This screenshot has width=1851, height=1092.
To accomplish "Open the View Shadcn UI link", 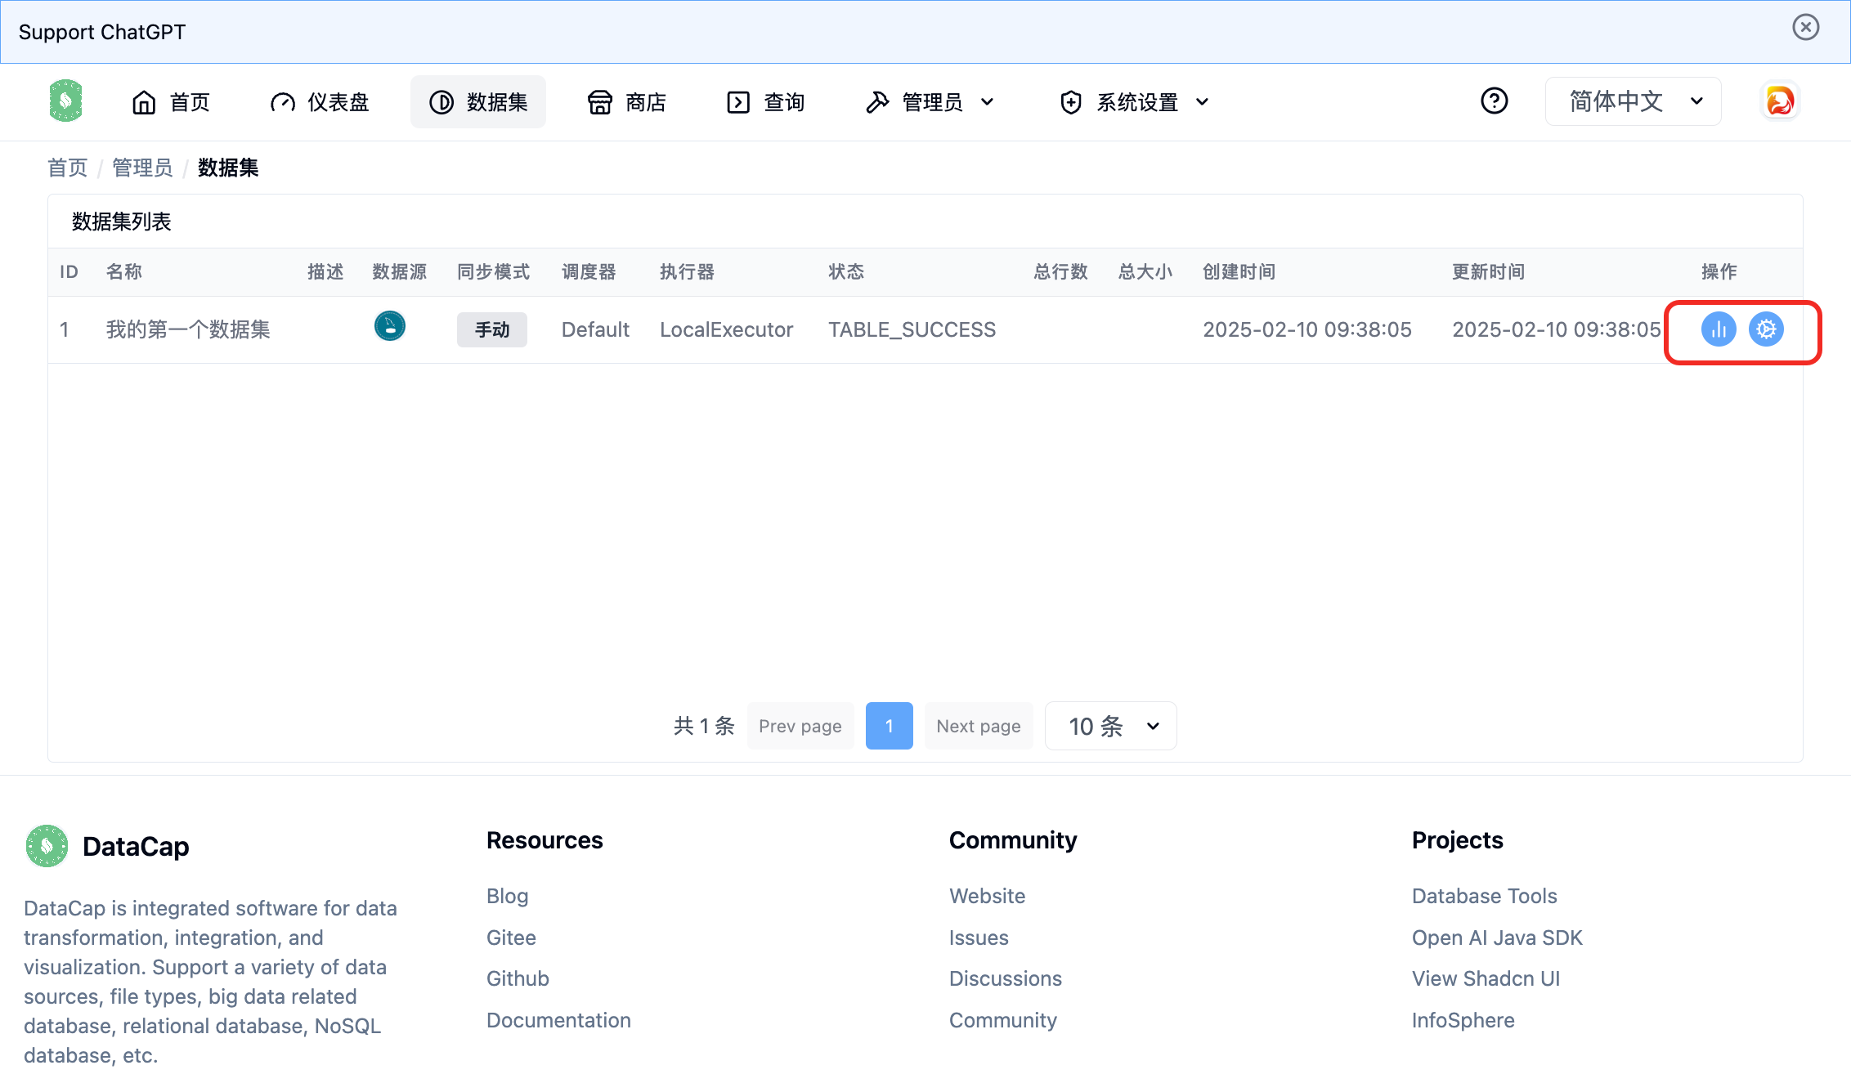I will click(x=1486, y=978).
